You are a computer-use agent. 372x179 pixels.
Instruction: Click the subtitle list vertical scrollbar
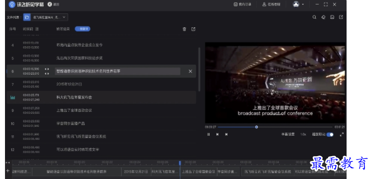[x=199, y=69]
